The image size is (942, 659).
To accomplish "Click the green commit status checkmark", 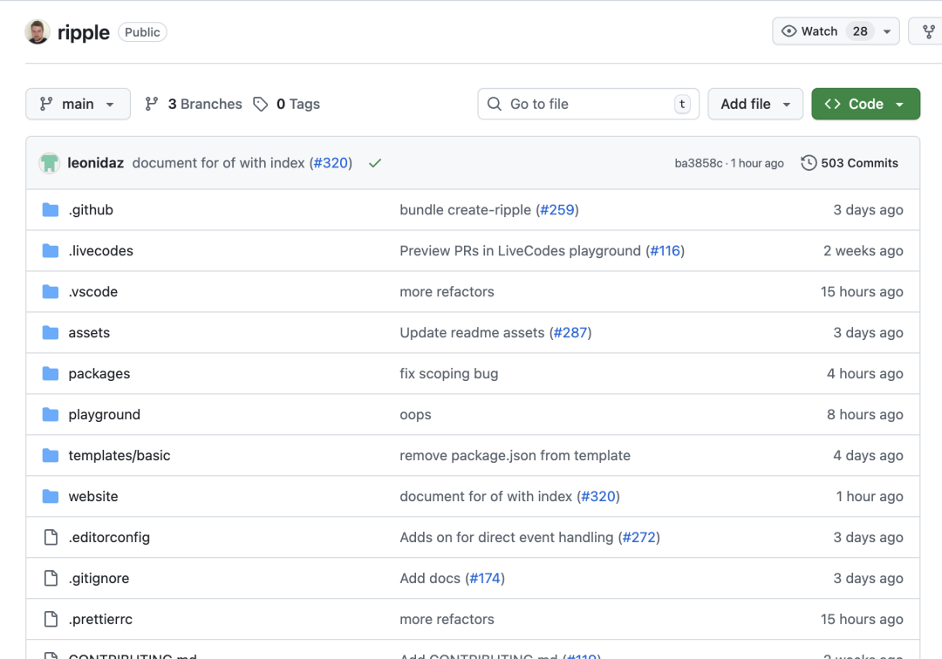I will [375, 163].
